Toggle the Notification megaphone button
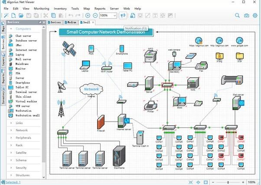The image size is (261, 185). pos(123,16)
